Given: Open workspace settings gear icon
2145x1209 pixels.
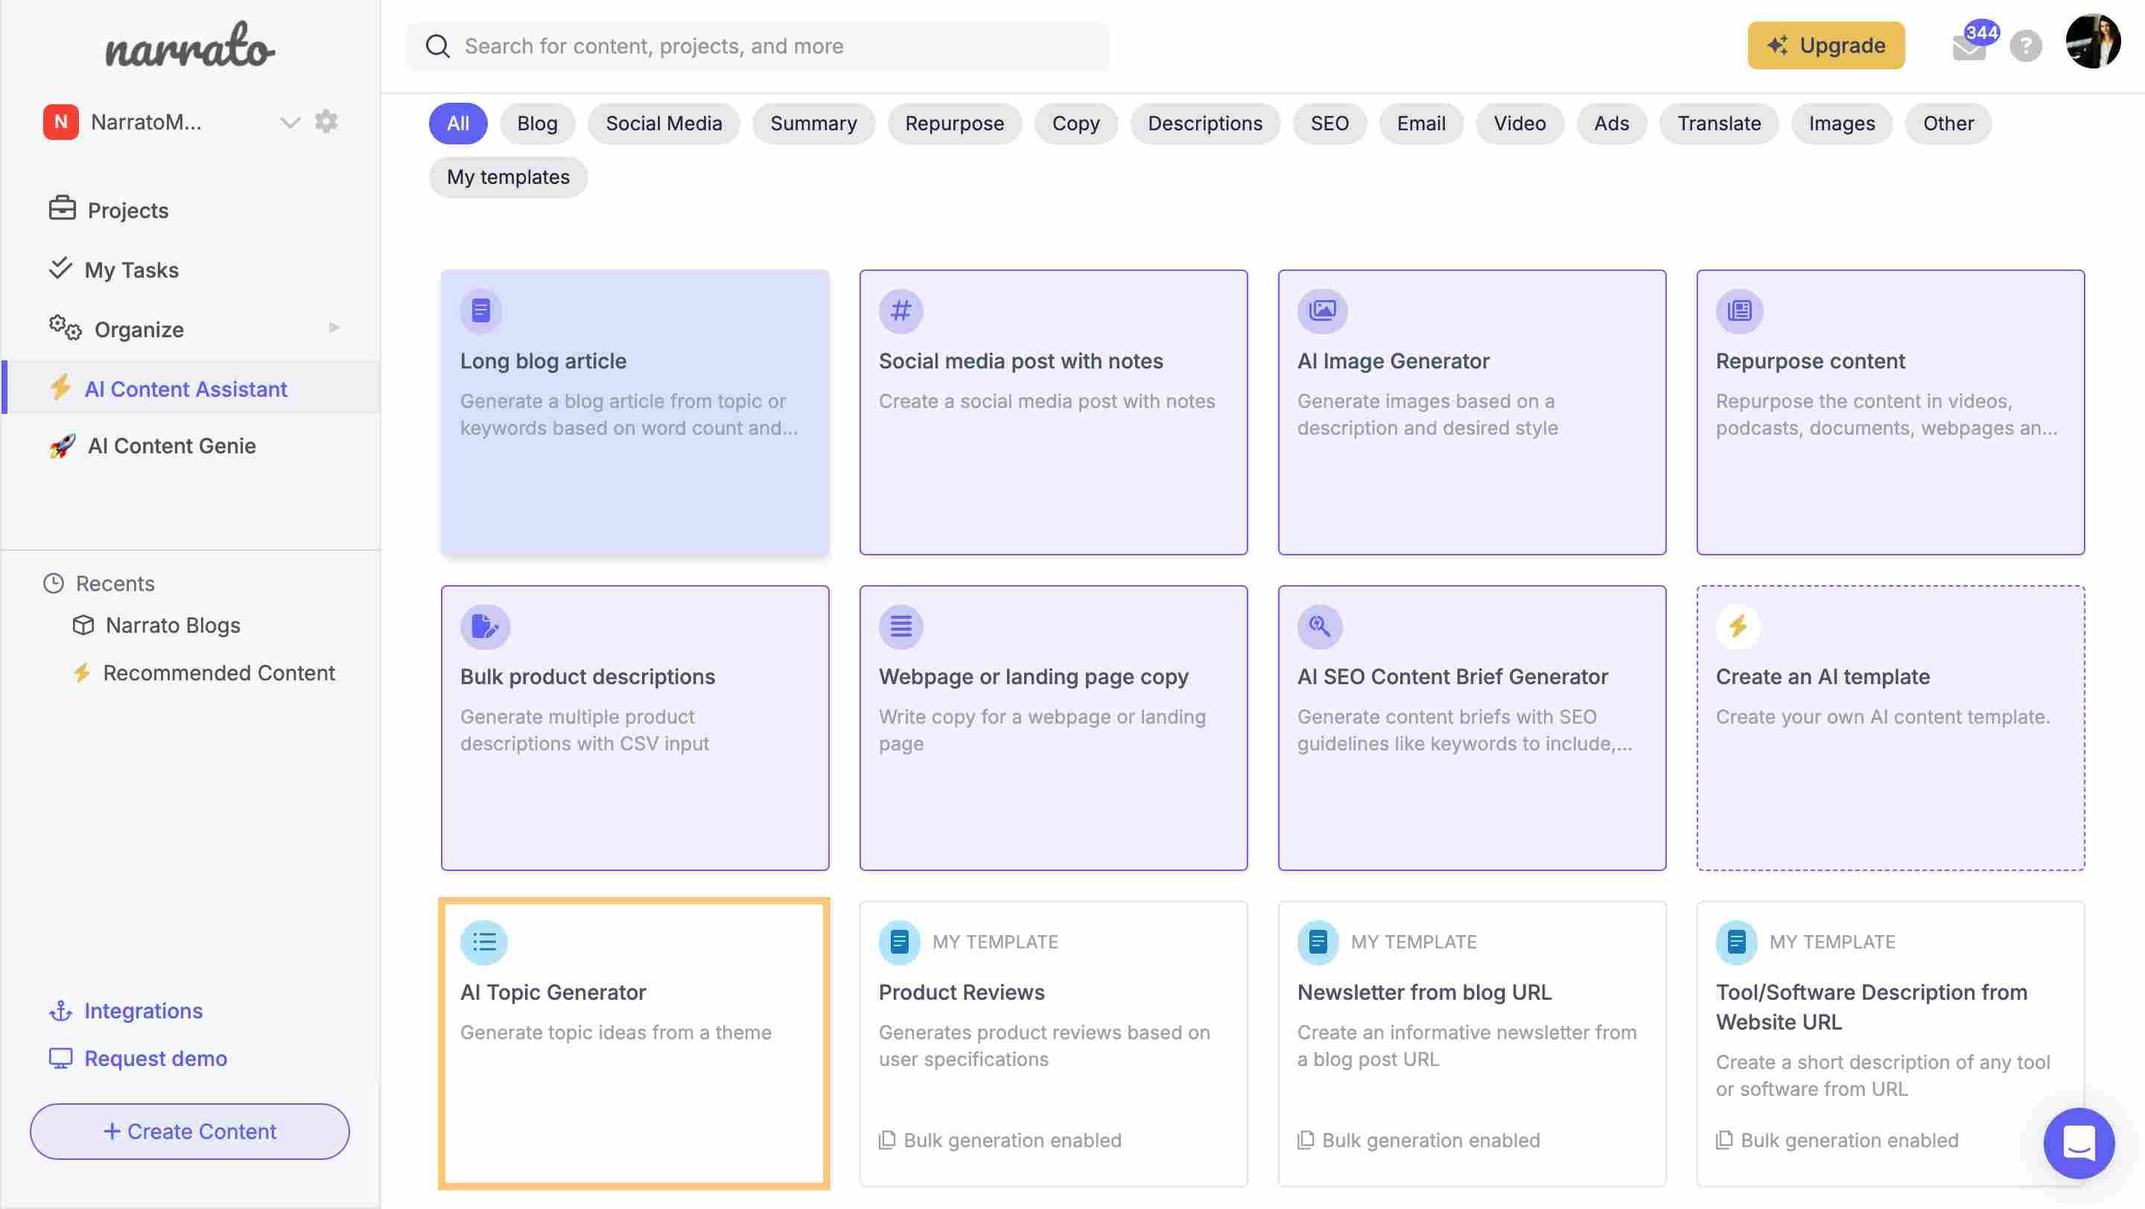Looking at the screenshot, I should point(326,121).
